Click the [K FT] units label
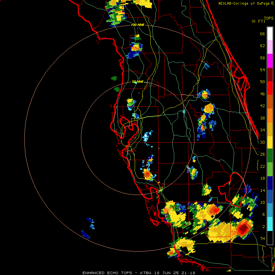The image size is (275, 275). point(258,21)
